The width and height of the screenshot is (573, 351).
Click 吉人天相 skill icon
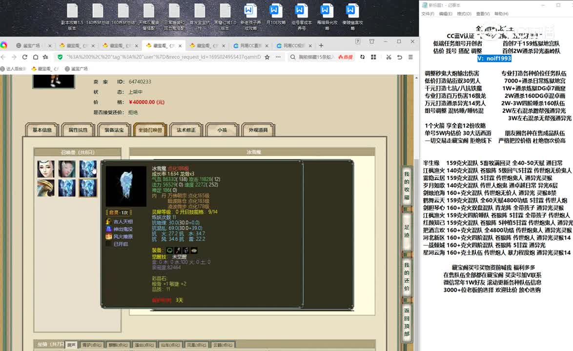pyautogui.click(x=108, y=221)
